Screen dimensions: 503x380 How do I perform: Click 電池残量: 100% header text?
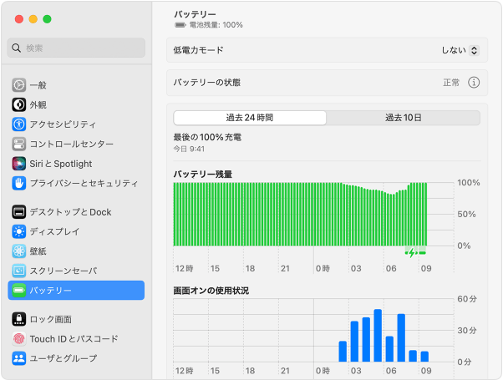click(216, 25)
